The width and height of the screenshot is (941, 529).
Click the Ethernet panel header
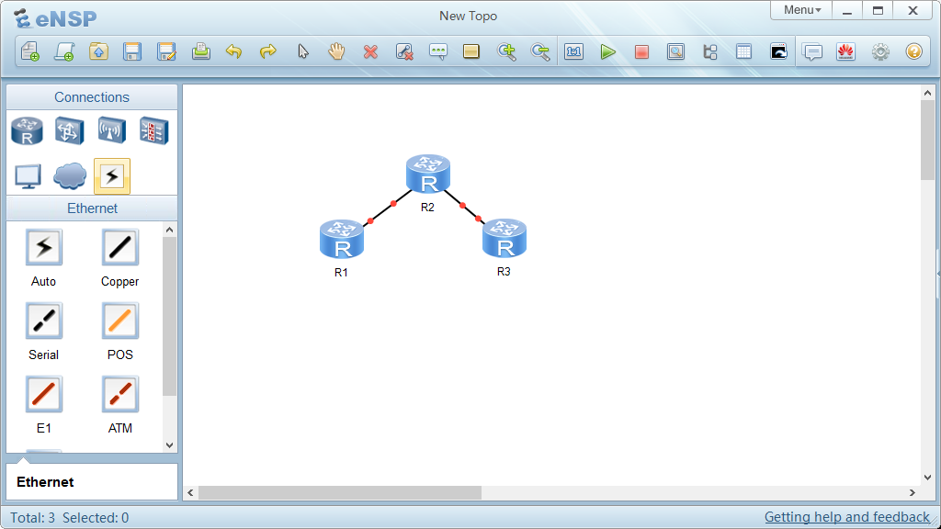tap(92, 208)
